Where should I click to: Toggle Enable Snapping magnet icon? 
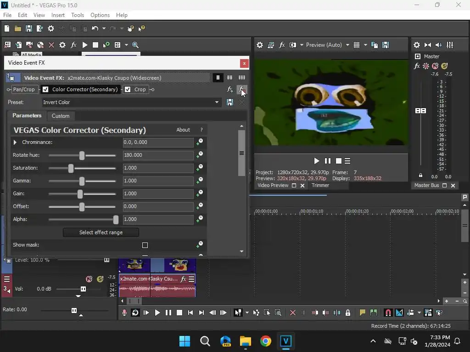388,313
